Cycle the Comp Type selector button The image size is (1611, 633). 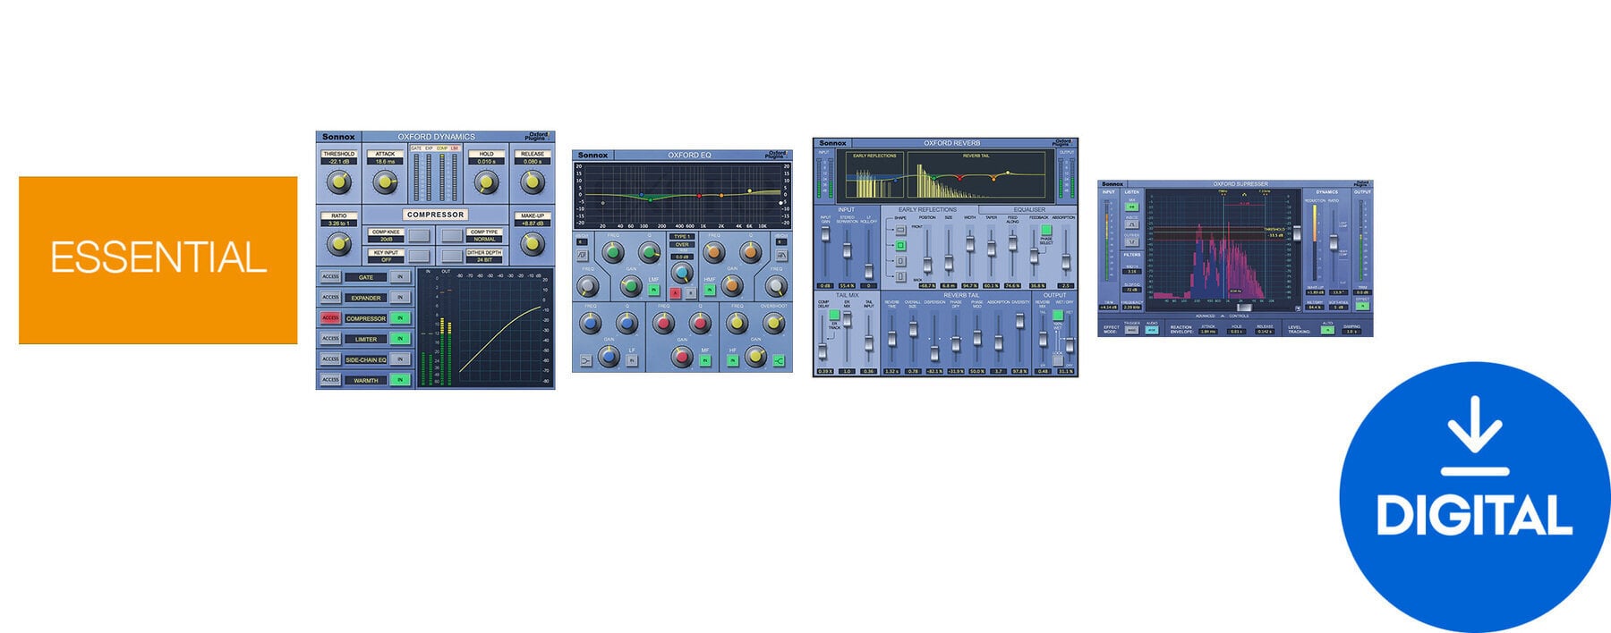[x=453, y=235]
